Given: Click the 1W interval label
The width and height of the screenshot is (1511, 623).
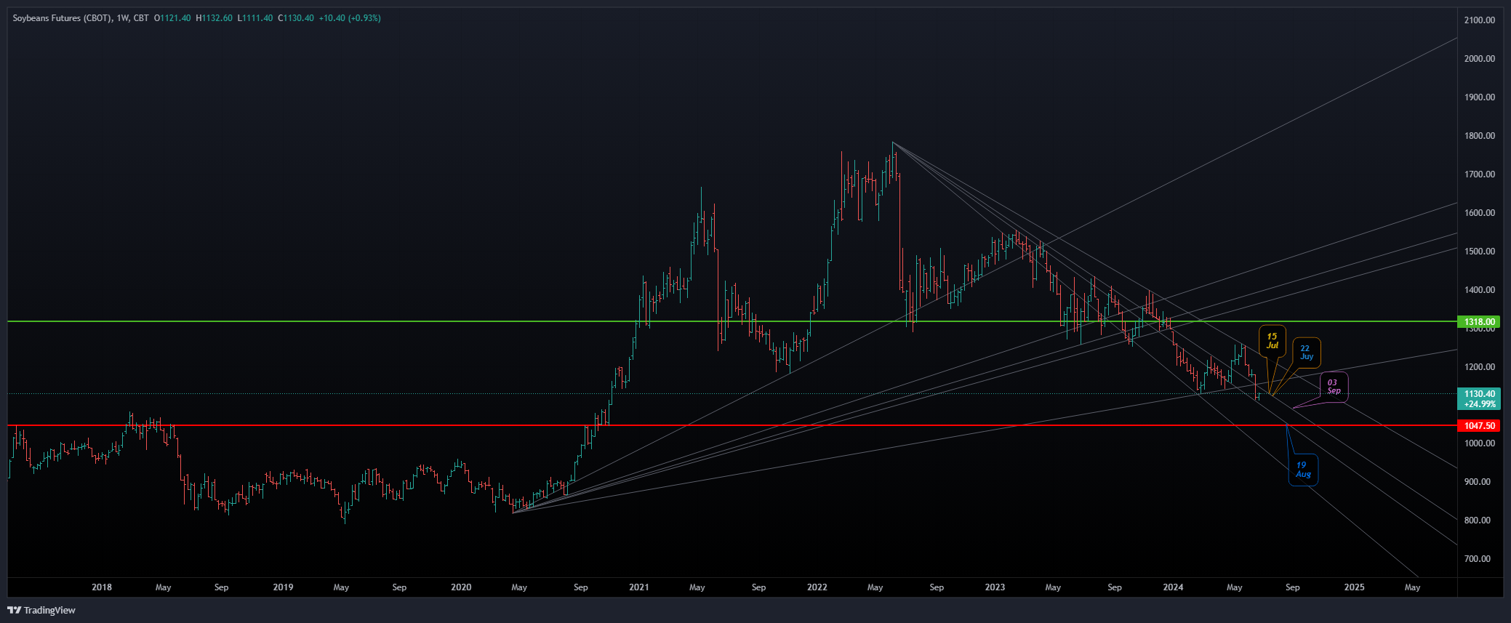Looking at the screenshot, I should pyautogui.click(x=123, y=18).
